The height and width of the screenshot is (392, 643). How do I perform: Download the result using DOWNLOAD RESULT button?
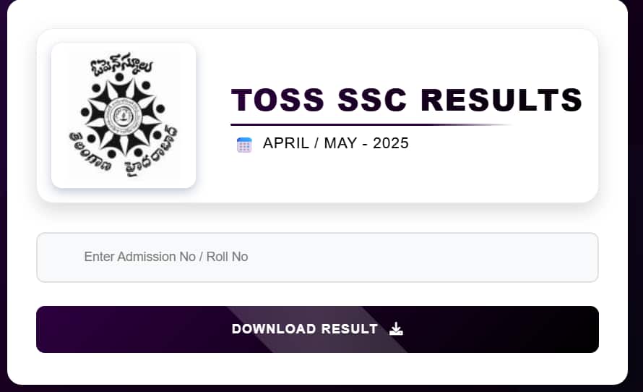coord(317,329)
